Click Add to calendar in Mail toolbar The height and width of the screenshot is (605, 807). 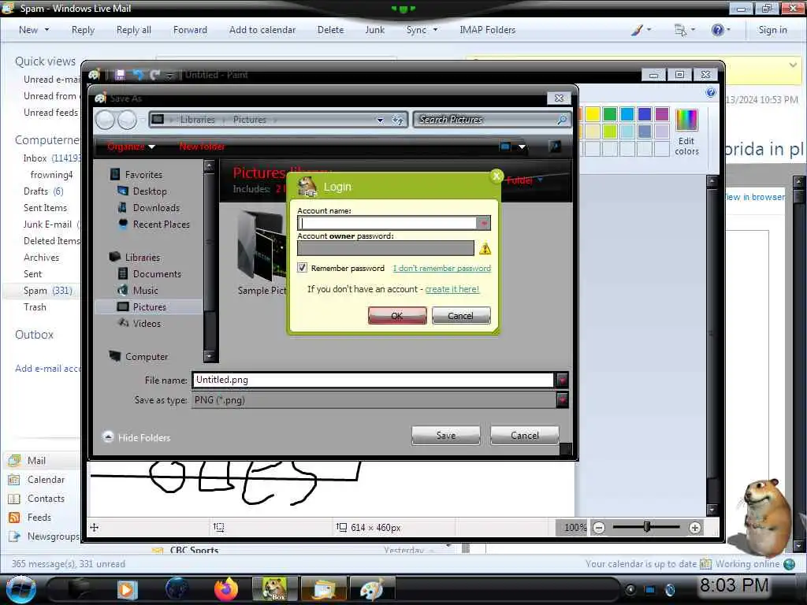click(x=262, y=30)
